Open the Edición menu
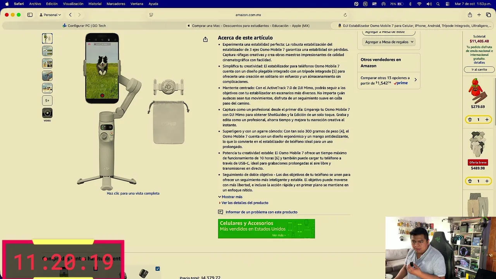 tap(52, 4)
